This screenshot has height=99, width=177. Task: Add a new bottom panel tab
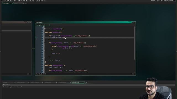tap(86, 82)
